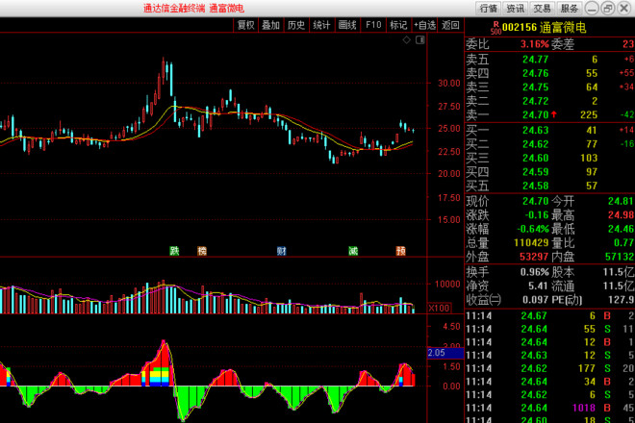Click the 30.00 price axis label

[x=449, y=84]
